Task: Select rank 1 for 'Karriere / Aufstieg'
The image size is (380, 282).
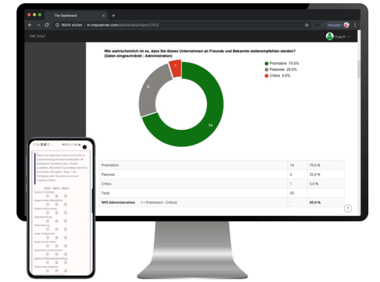Action: pos(47,196)
